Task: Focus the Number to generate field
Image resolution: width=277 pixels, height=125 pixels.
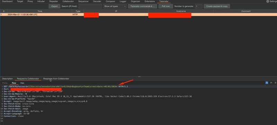Action: point(198,6)
